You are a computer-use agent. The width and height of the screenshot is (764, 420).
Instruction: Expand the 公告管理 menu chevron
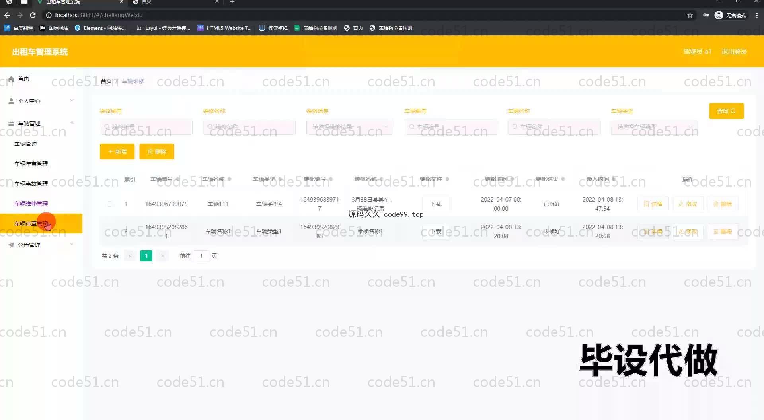[x=72, y=245]
